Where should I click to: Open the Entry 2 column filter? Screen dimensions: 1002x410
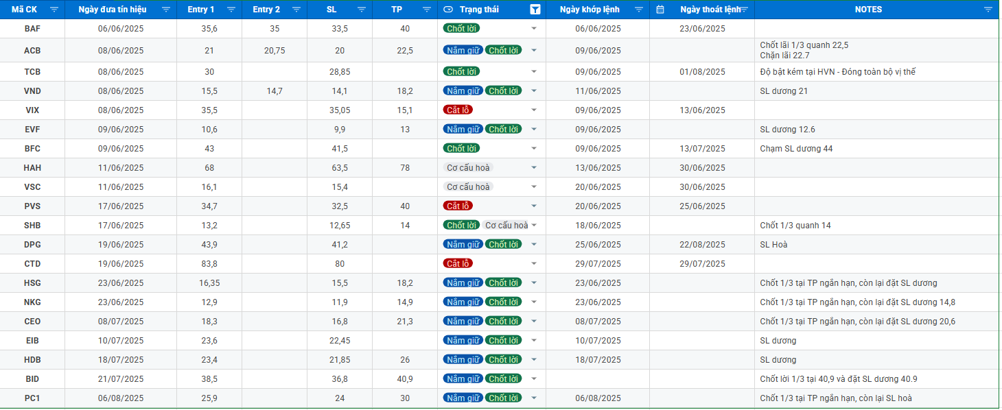click(296, 10)
